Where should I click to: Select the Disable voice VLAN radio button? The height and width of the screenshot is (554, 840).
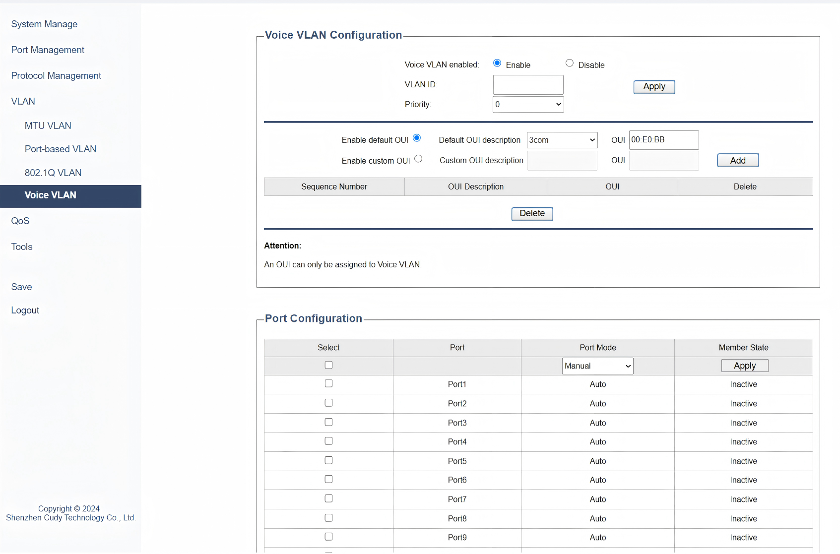coord(569,63)
